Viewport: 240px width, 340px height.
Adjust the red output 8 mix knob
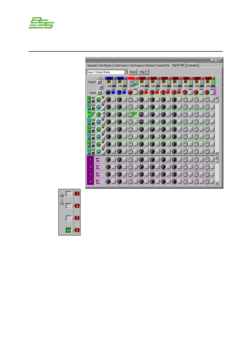pyautogui.click(x=207, y=92)
